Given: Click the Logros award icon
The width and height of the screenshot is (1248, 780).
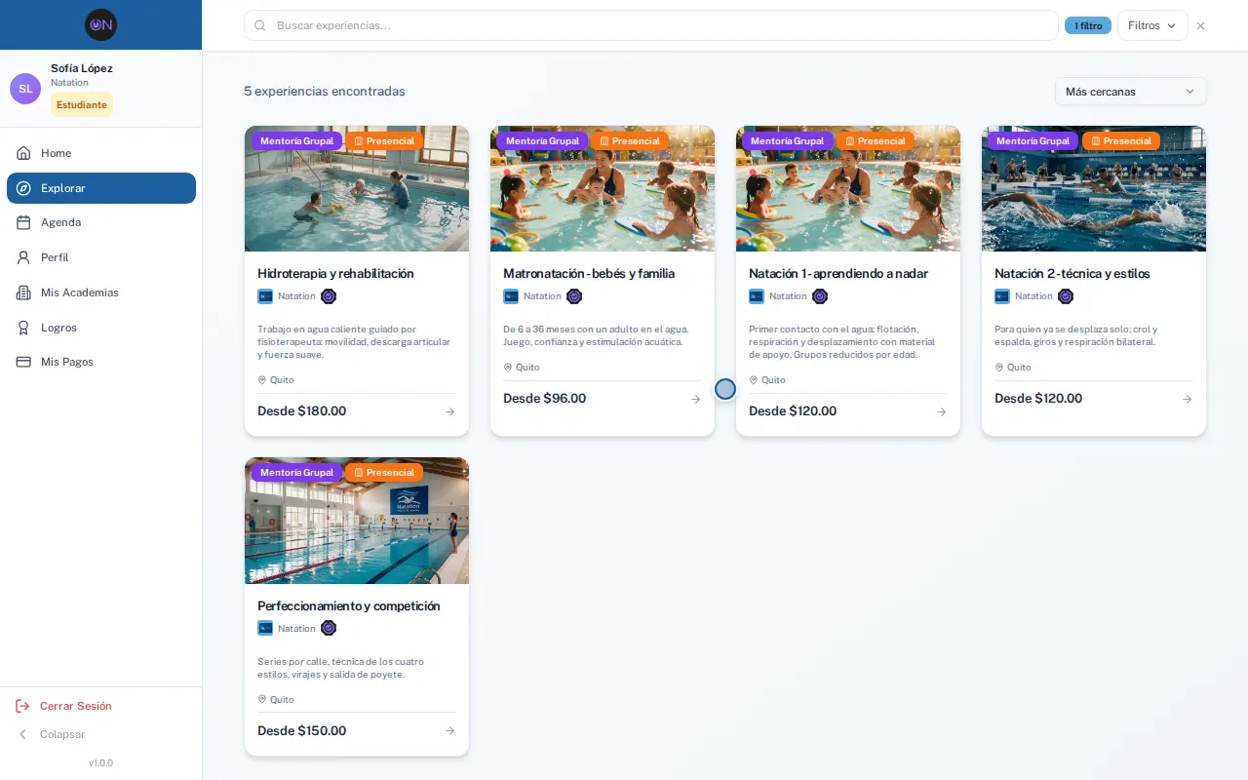Looking at the screenshot, I should pos(23,328).
